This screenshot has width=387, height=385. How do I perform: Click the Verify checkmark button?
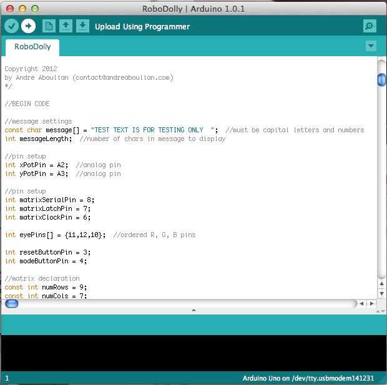coord(11,26)
